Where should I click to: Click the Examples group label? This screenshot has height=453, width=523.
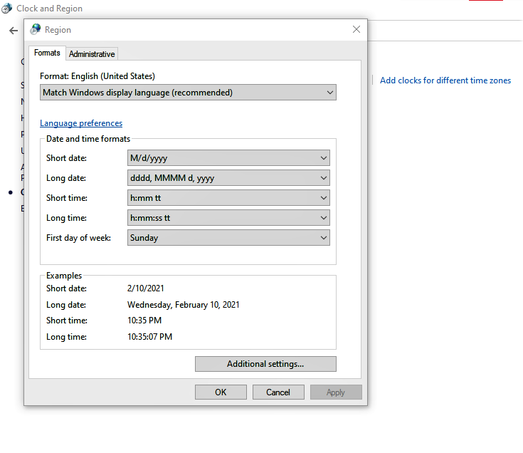(x=64, y=276)
